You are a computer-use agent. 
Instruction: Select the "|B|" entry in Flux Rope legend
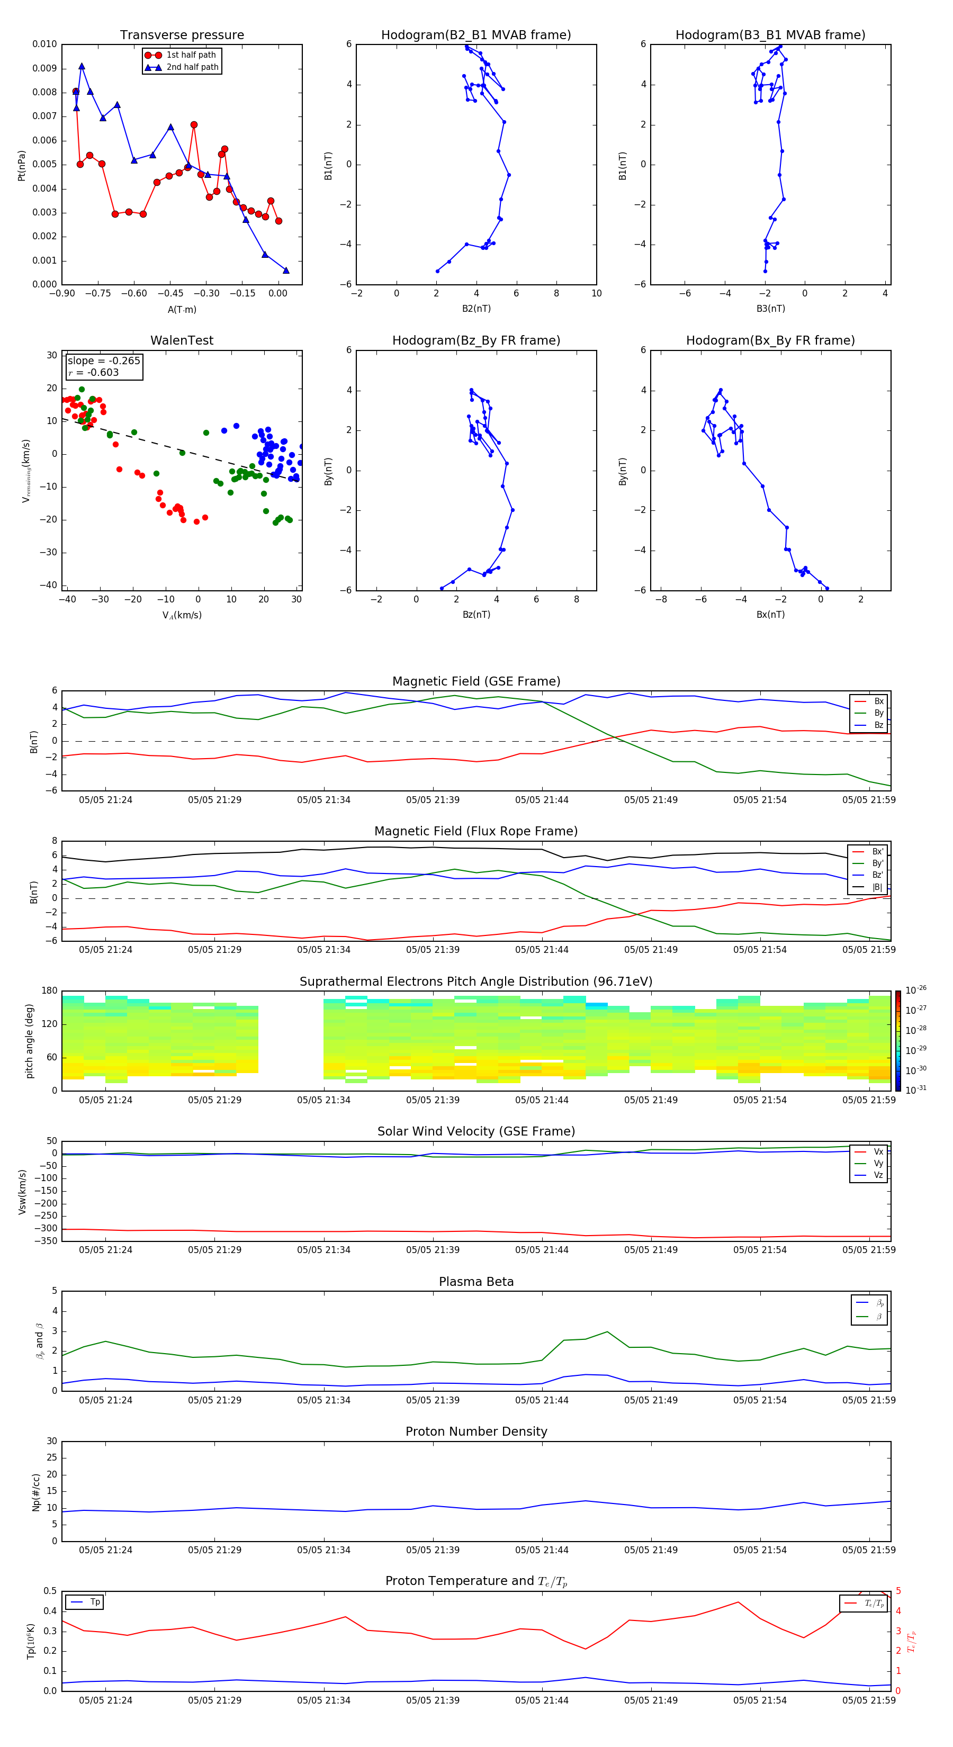pos(868,887)
